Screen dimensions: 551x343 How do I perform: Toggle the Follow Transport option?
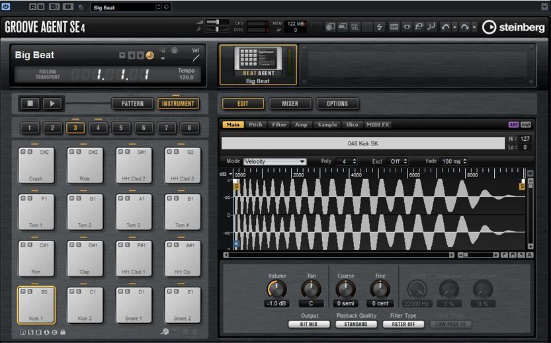(x=48, y=74)
